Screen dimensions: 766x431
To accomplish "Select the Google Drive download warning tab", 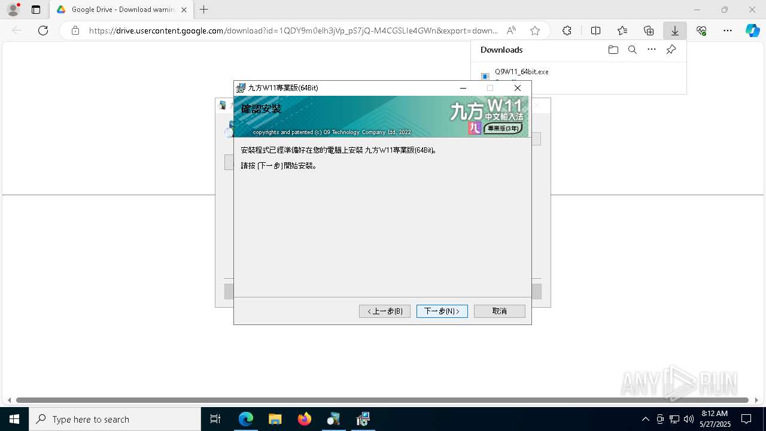I will 123,10.
